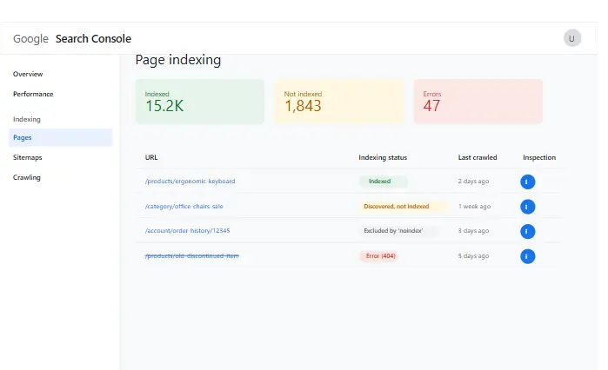Click the Page indexing heading
Screen dimensions: 608x370
tap(178, 60)
